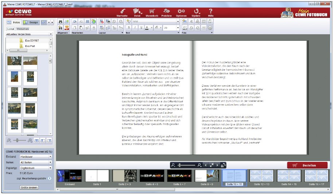Click fullscreen icon in page zoom bar
The width and height of the screenshot is (334, 195).
(211, 165)
